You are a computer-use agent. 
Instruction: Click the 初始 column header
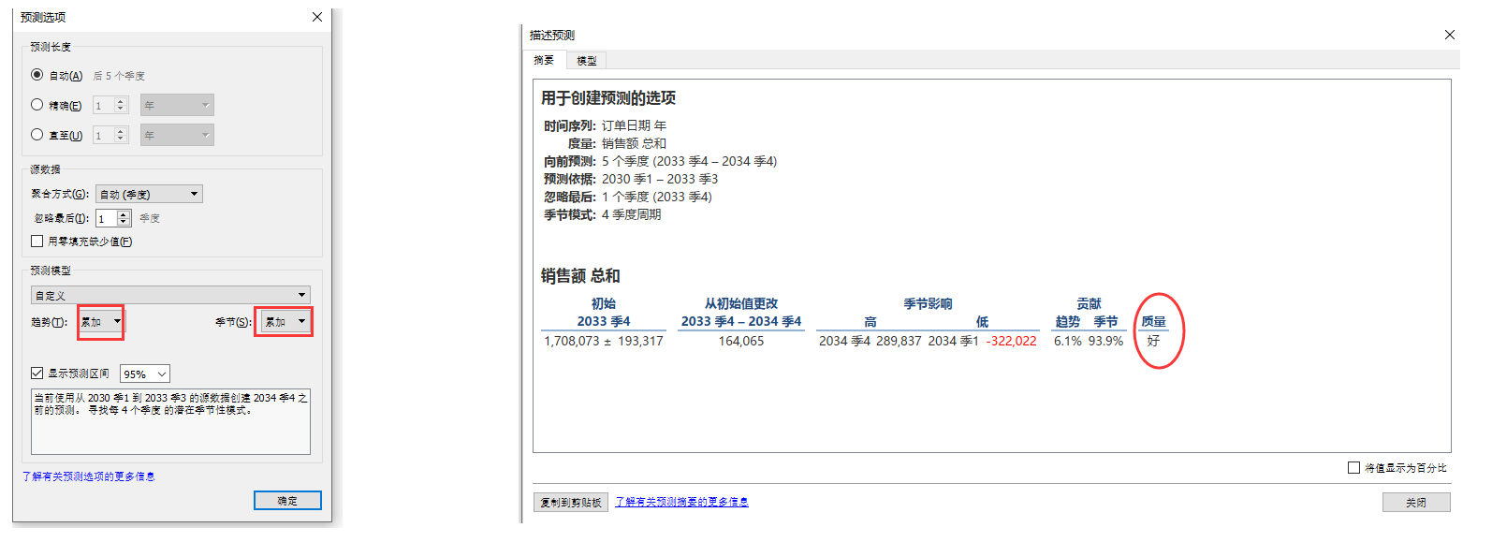[x=604, y=303]
